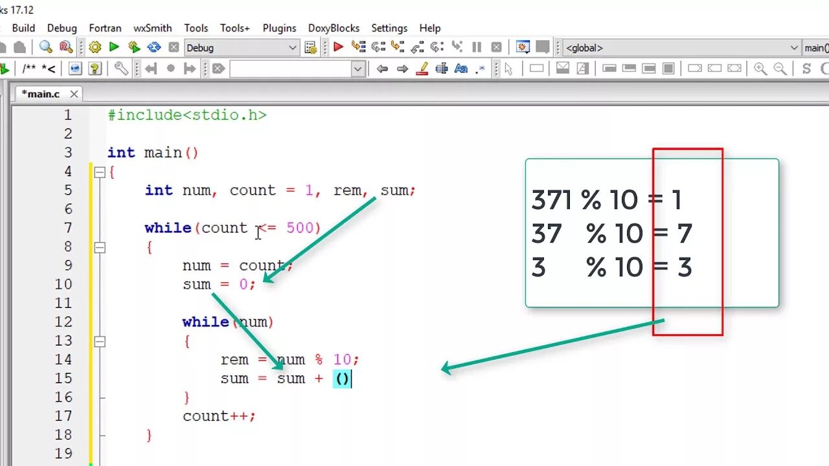
Task: Open the Fortran menu
Action: click(x=105, y=28)
